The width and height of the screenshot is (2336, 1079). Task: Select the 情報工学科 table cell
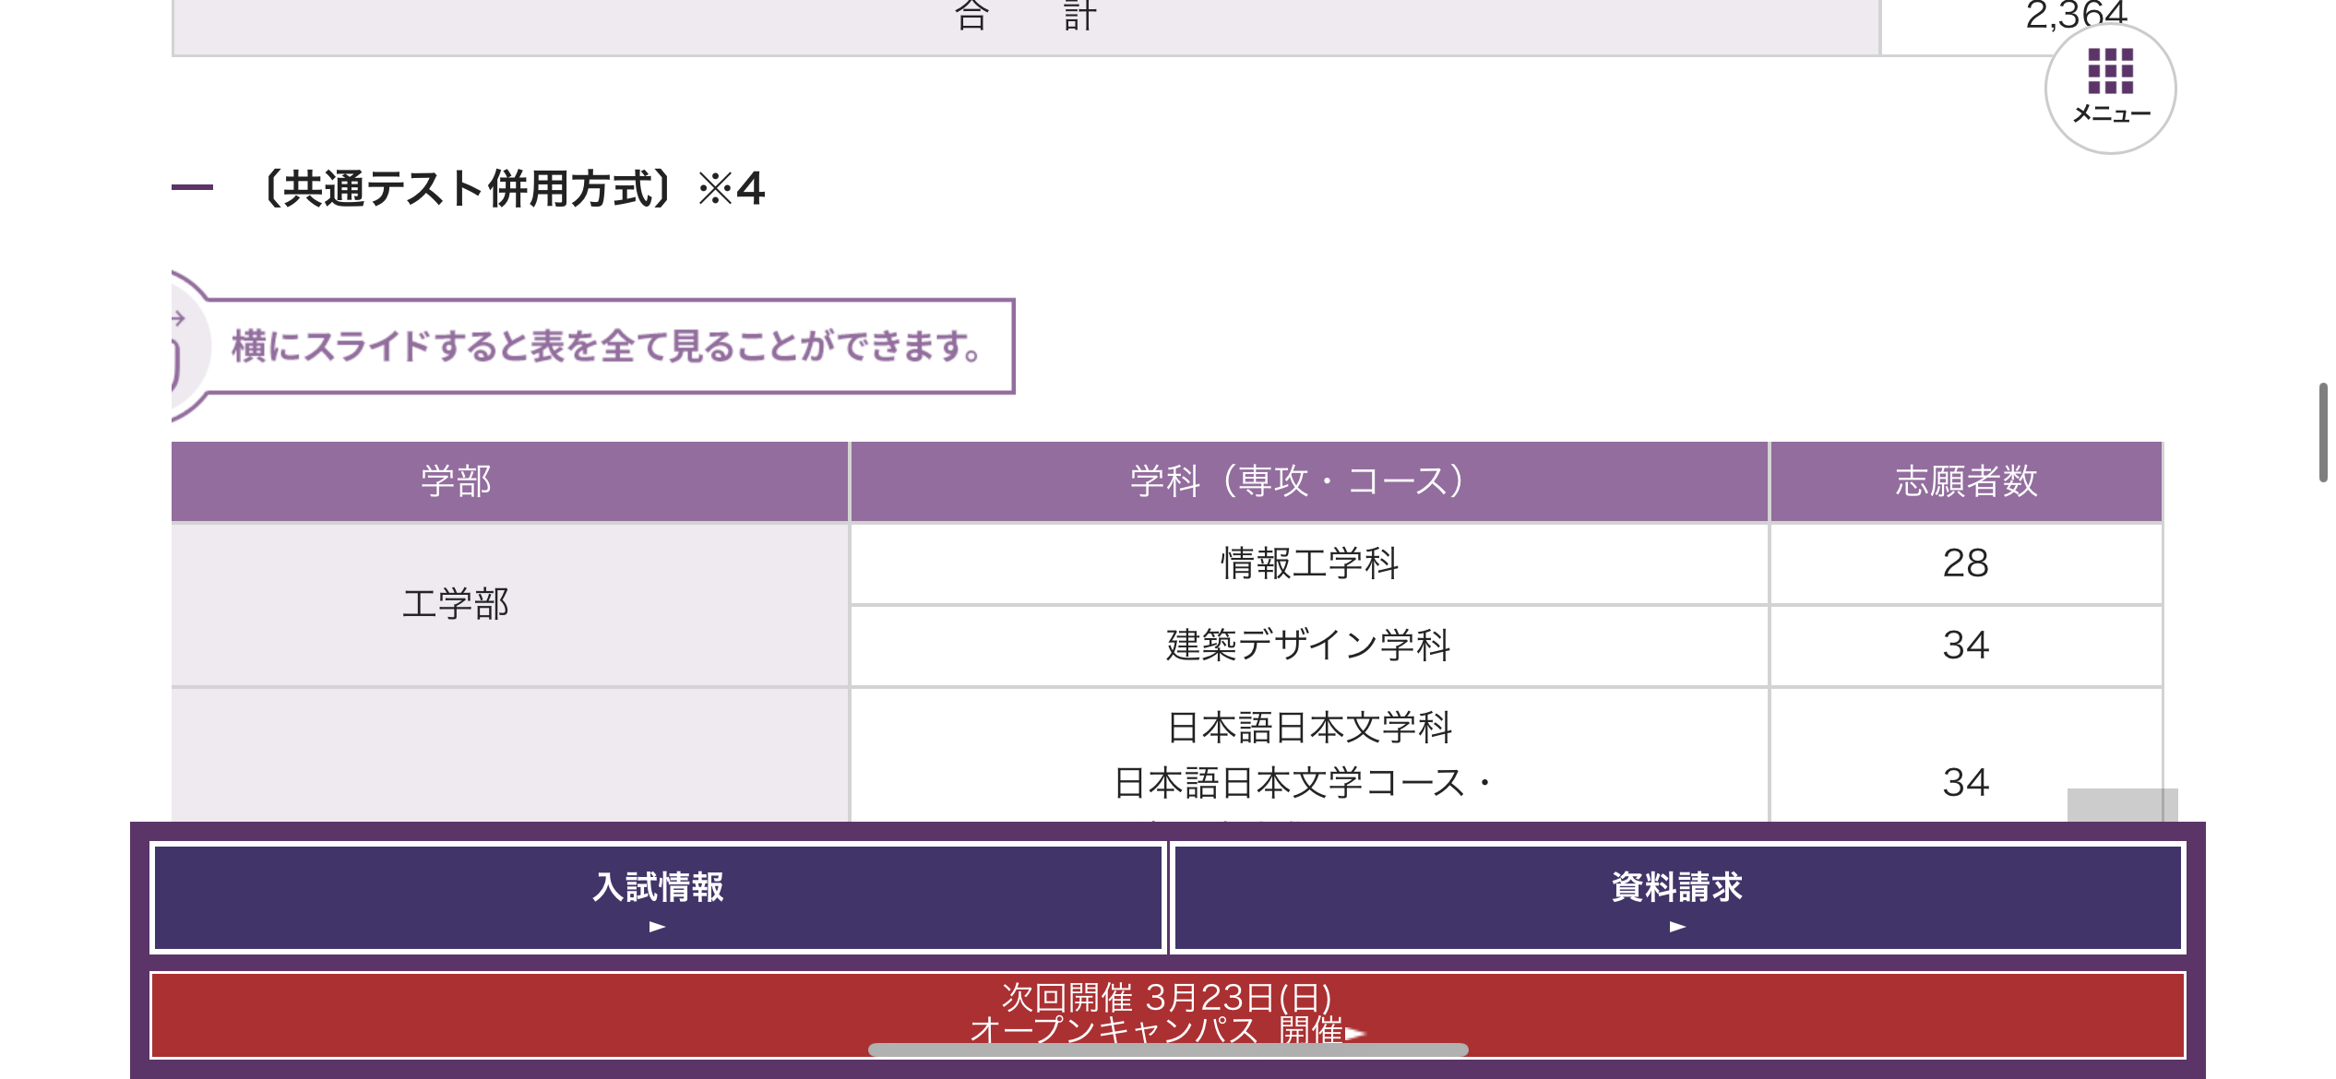pos(1307,563)
